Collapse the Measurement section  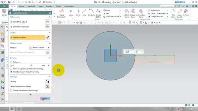[x=49, y=43]
